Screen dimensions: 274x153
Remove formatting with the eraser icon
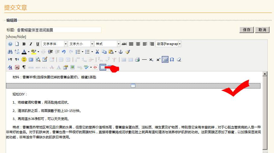pos(179,60)
